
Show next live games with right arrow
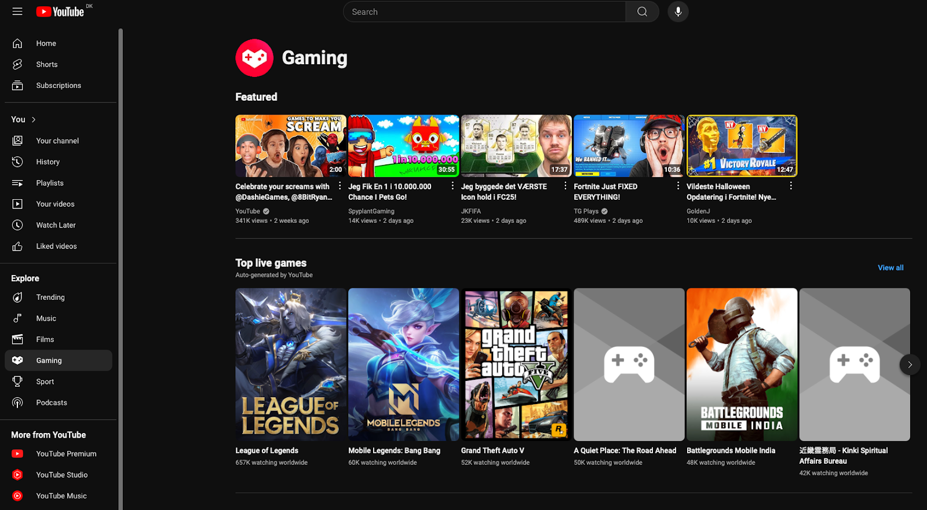tap(910, 365)
